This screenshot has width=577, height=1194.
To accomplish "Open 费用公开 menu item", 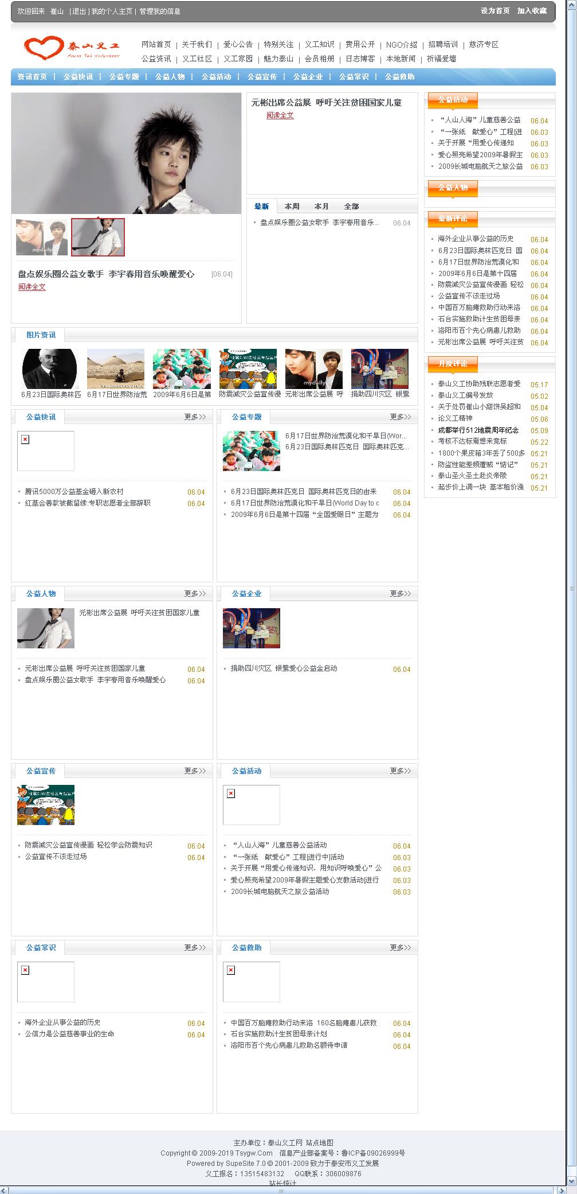I will 360,44.
